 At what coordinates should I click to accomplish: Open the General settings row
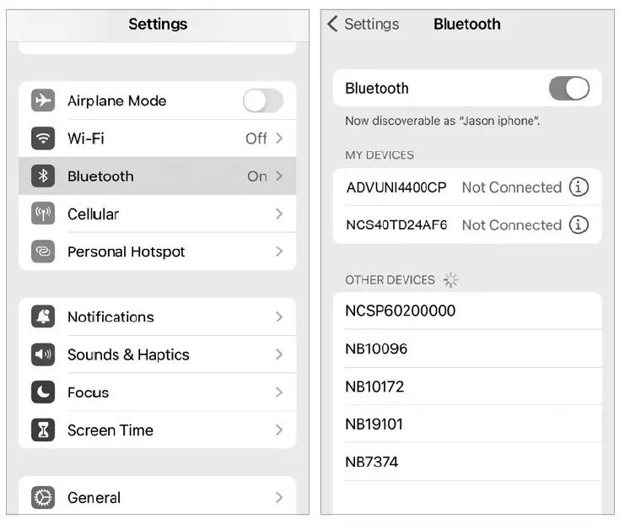pos(157,497)
